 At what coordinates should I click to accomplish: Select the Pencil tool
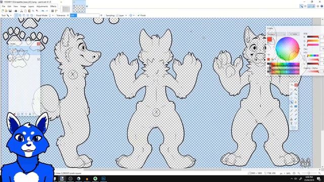click(x=292, y=115)
